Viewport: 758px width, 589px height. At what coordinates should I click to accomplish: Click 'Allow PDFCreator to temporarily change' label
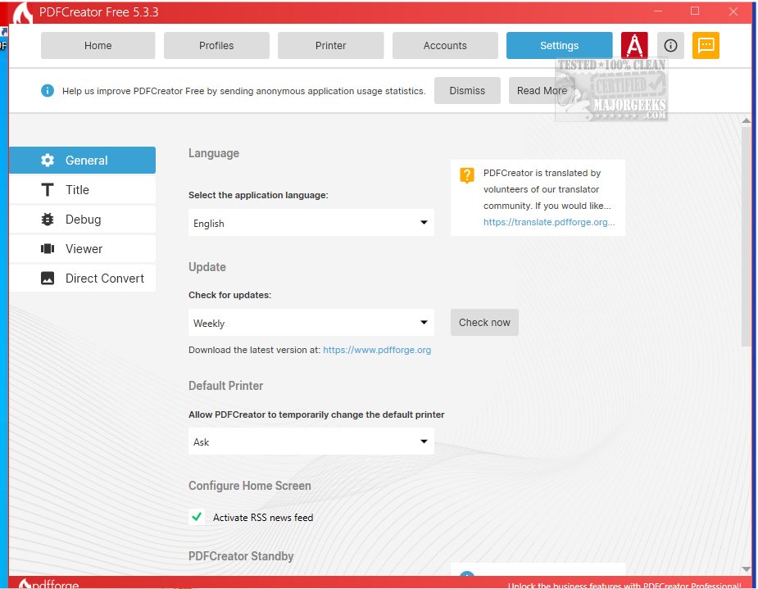(x=316, y=415)
